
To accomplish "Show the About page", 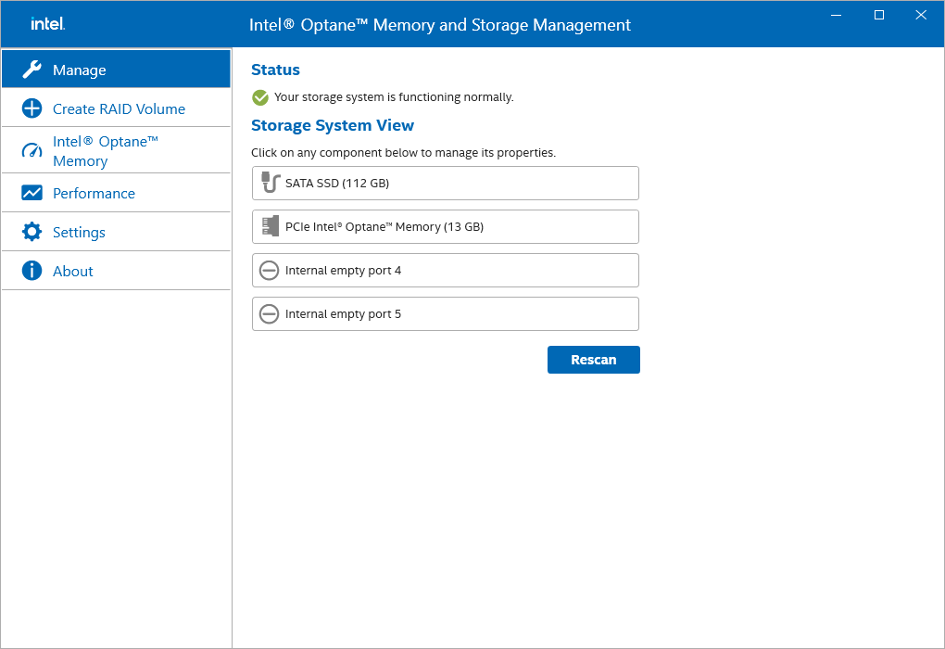I will (x=117, y=271).
